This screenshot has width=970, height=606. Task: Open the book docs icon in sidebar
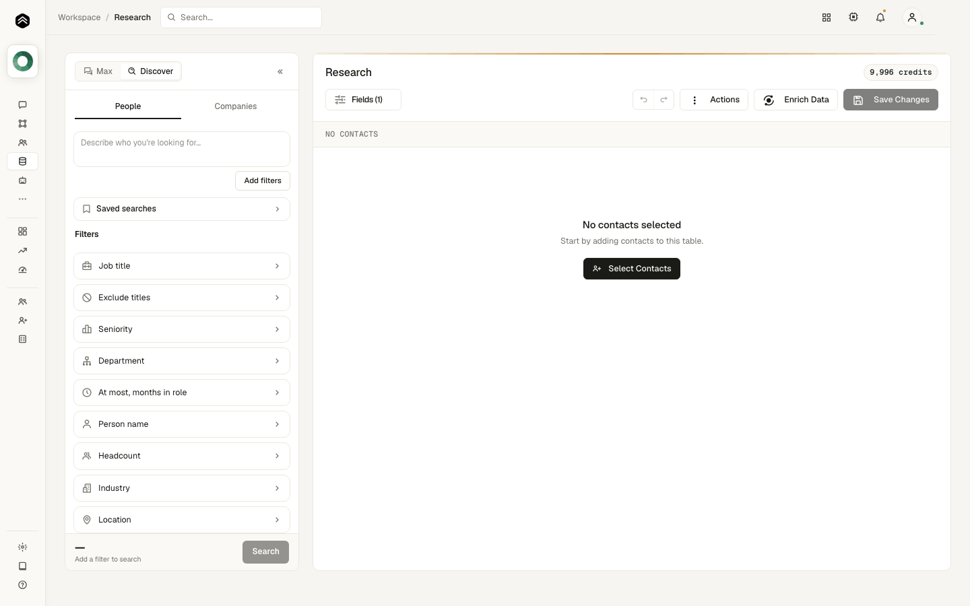click(x=22, y=566)
